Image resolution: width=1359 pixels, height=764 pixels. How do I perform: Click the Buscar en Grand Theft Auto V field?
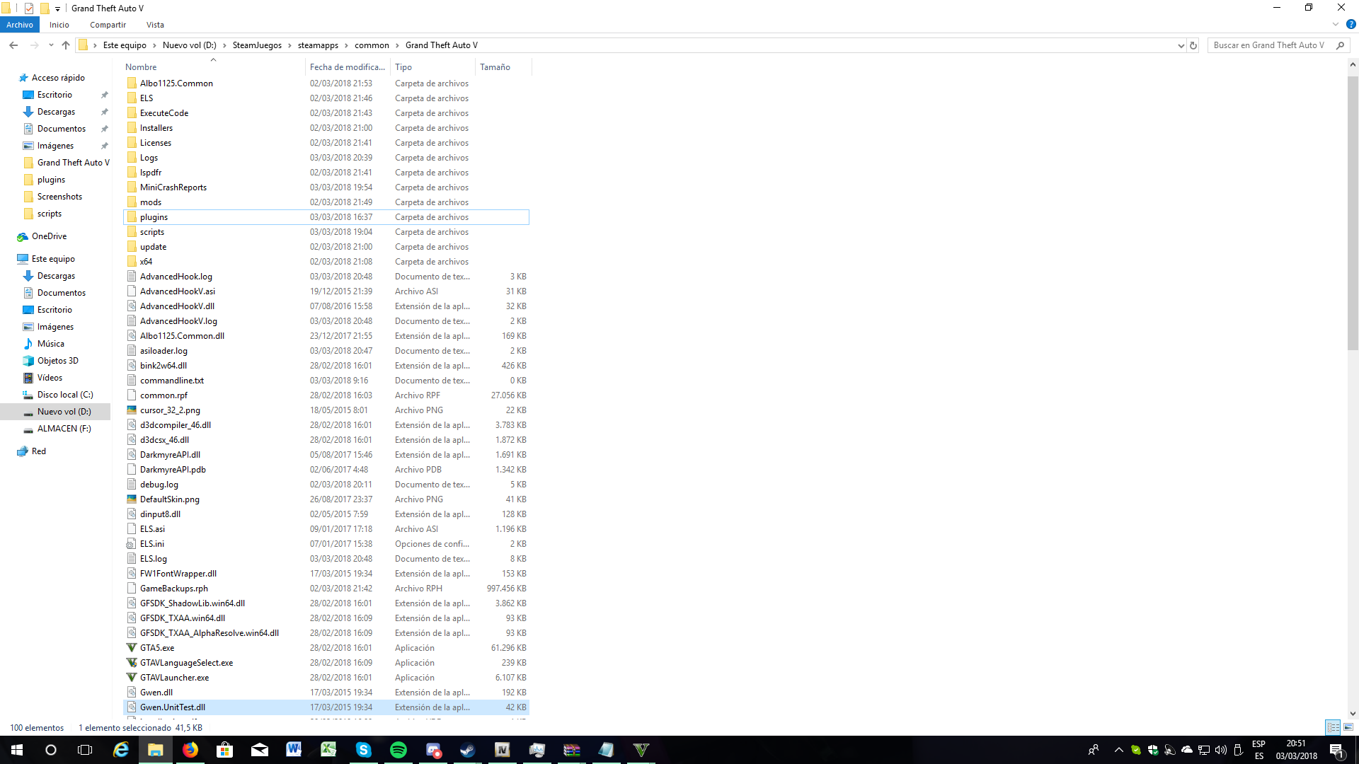[x=1268, y=45]
